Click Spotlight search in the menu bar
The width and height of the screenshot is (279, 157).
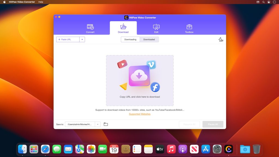click(x=263, y=2)
